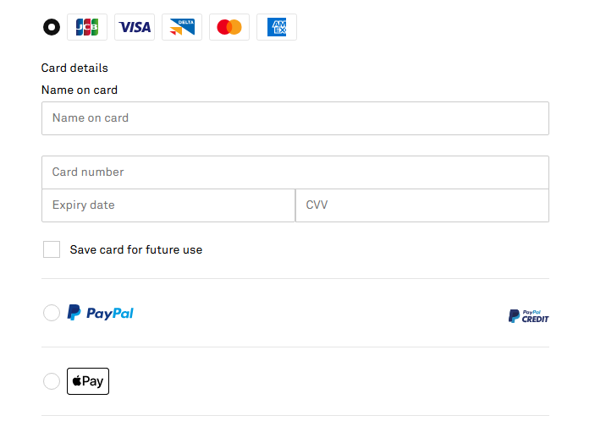Focus the Name on card input field
The width and height of the screenshot is (606, 432).
tap(295, 118)
